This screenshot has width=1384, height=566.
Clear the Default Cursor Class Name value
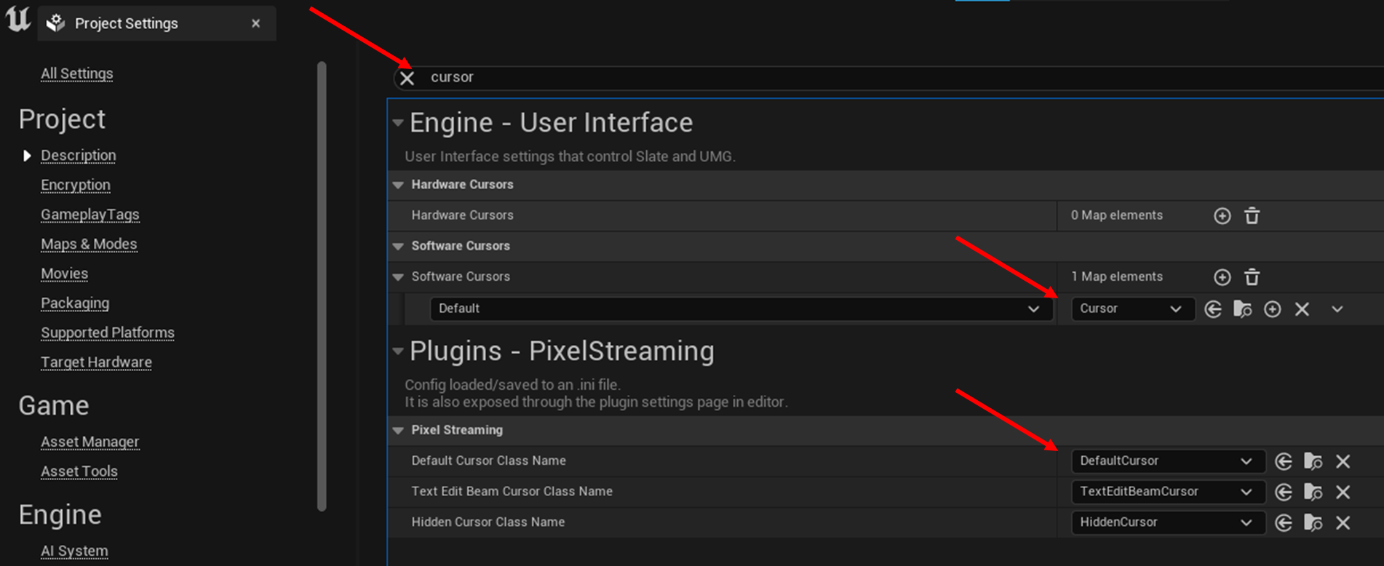point(1343,461)
